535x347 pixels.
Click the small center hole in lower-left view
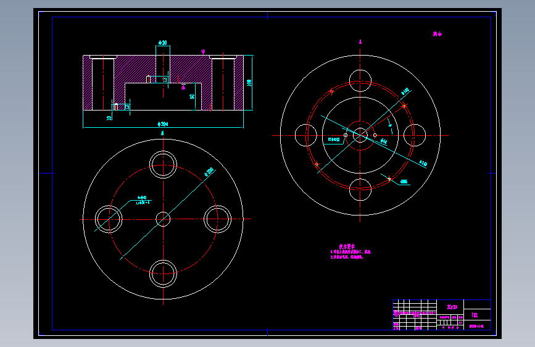click(x=163, y=219)
